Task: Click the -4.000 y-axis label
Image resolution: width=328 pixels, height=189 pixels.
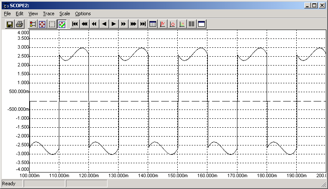Action: pos(22,169)
